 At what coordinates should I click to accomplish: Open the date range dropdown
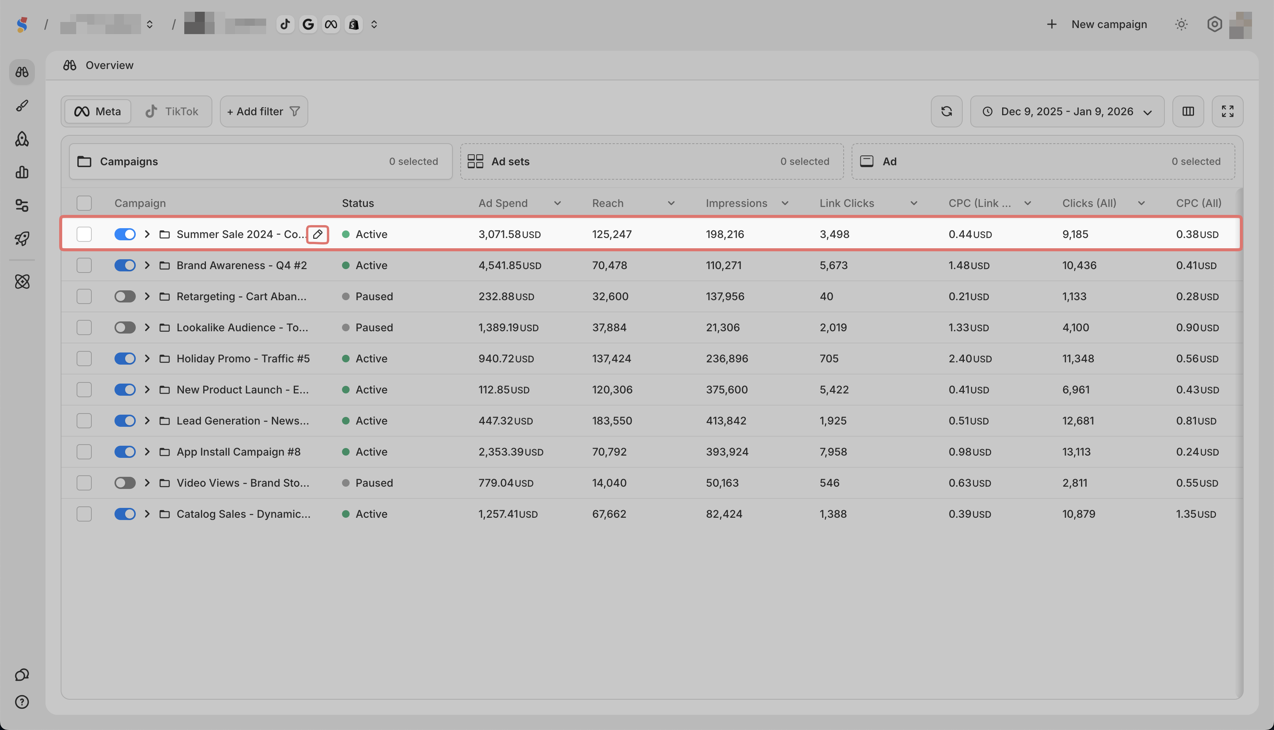tap(1067, 111)
